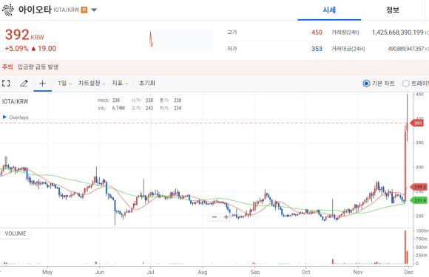429x277 pixels.
Task: Click the orange 주 caution badge
Action: (x=84, y=10)
